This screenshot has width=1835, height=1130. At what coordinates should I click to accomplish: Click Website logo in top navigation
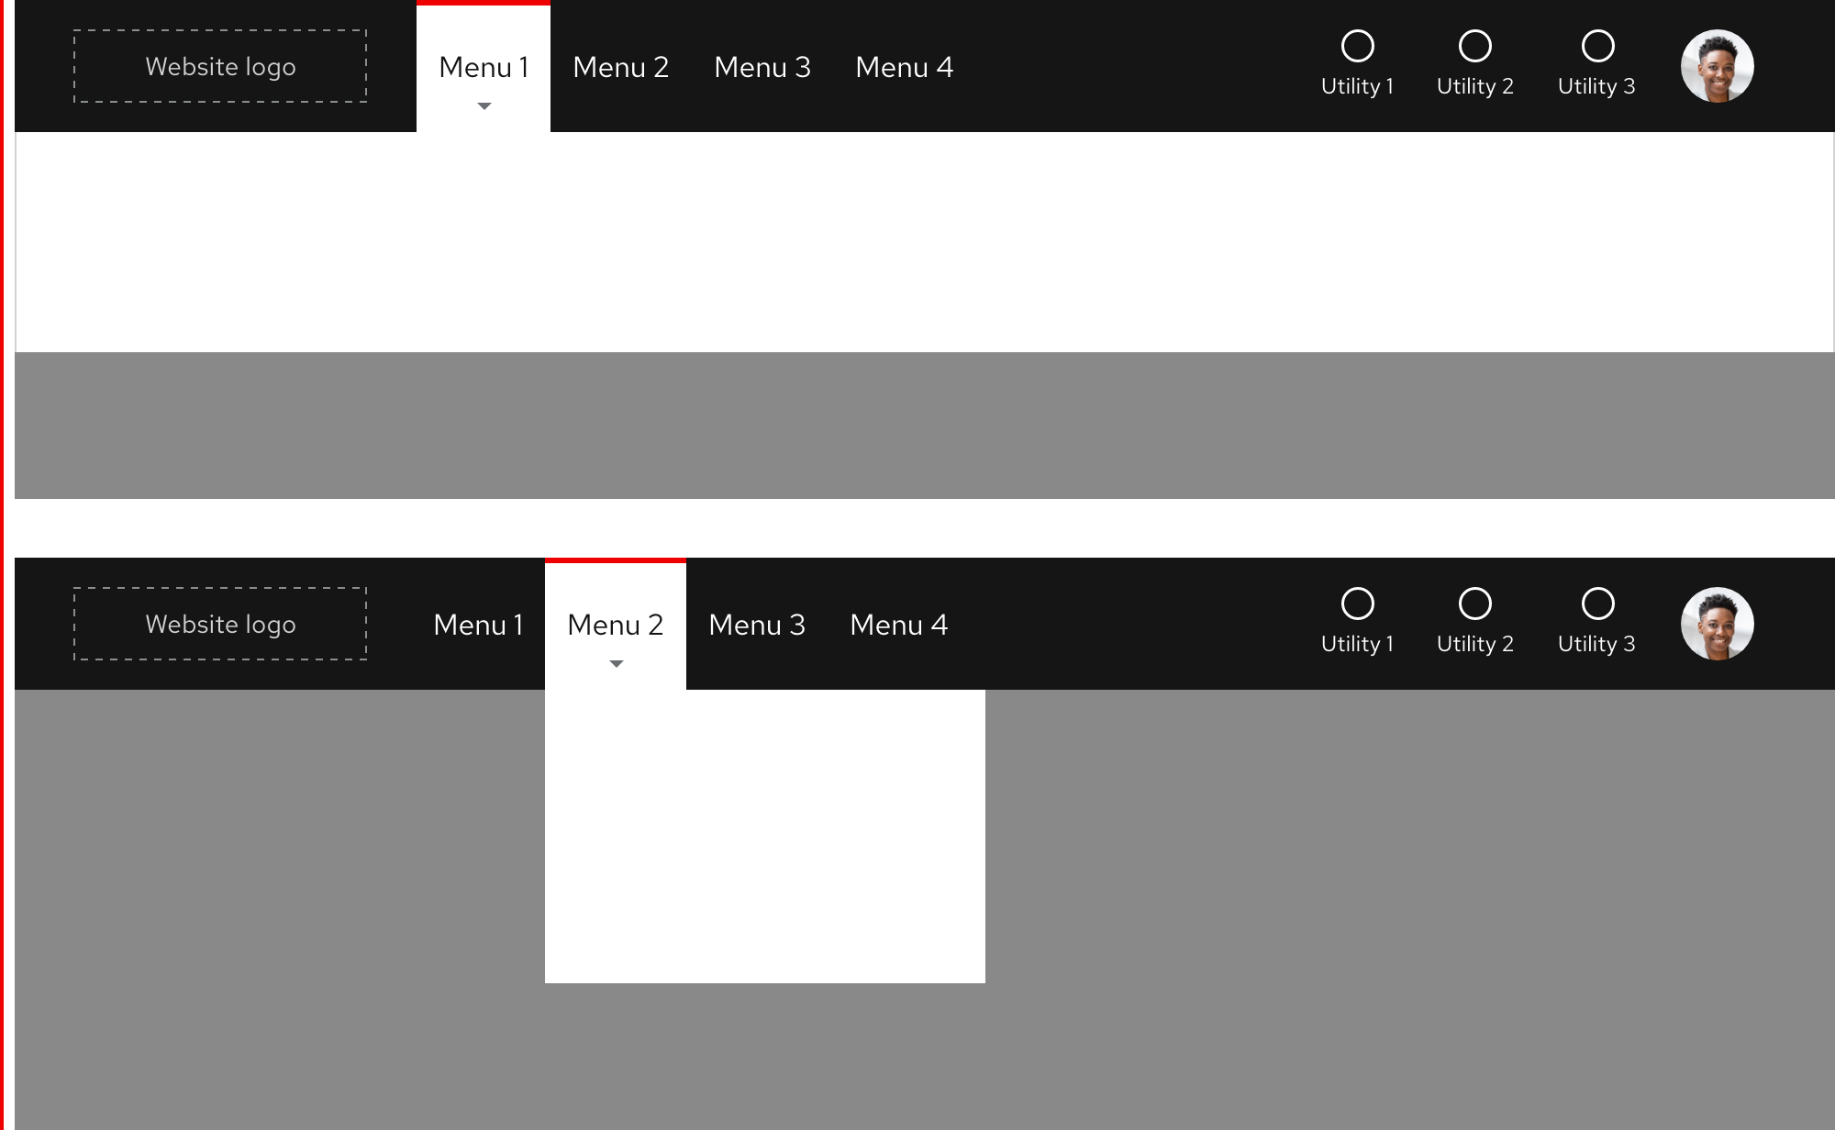tap(220, 66)
